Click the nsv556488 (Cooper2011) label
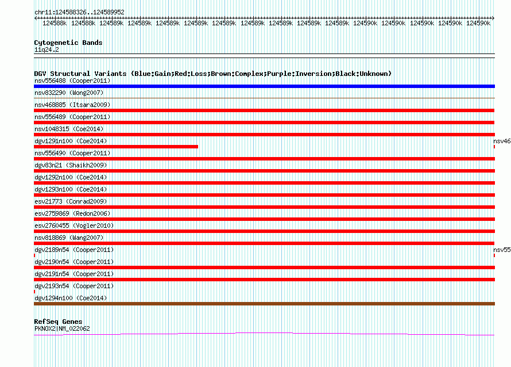This screenshot has width=511, height=367. pos(72,81)
